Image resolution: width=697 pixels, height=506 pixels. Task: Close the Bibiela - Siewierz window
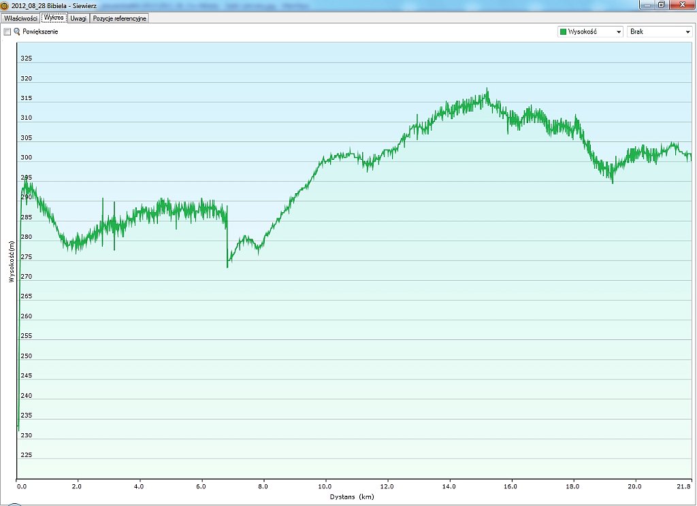pos(681,5)
